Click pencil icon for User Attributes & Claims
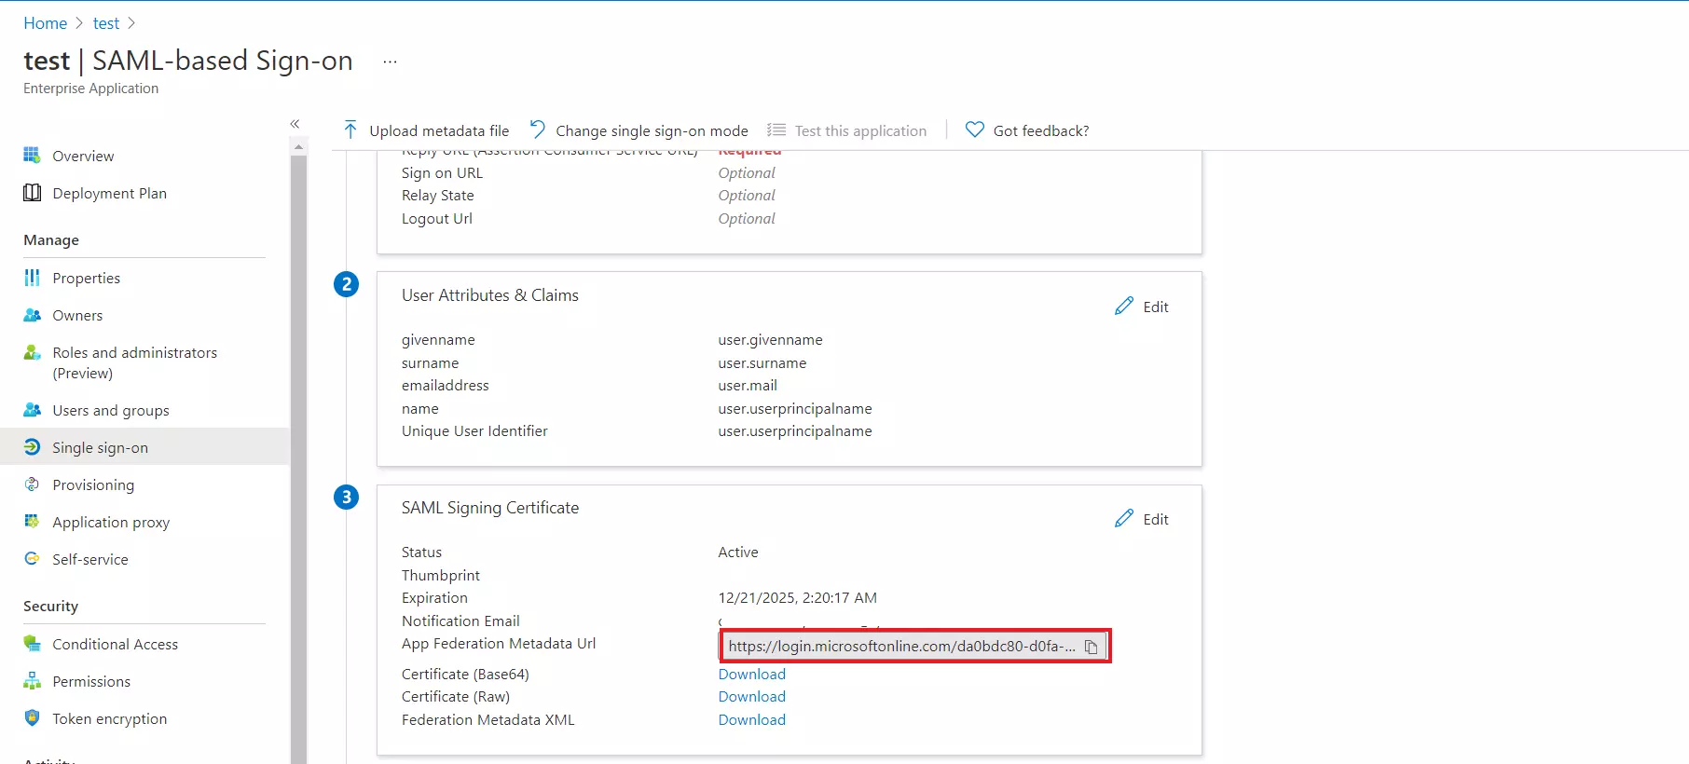 (x=1124, y=307)
